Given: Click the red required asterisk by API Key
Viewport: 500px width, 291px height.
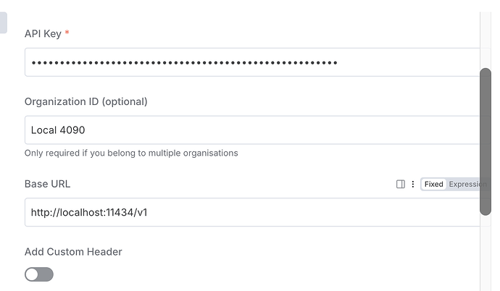Looking at the screenshot, I should pyautogui.click(x=67, y=33).
